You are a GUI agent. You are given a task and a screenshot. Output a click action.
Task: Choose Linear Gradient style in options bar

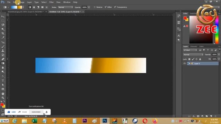[30, 7]
